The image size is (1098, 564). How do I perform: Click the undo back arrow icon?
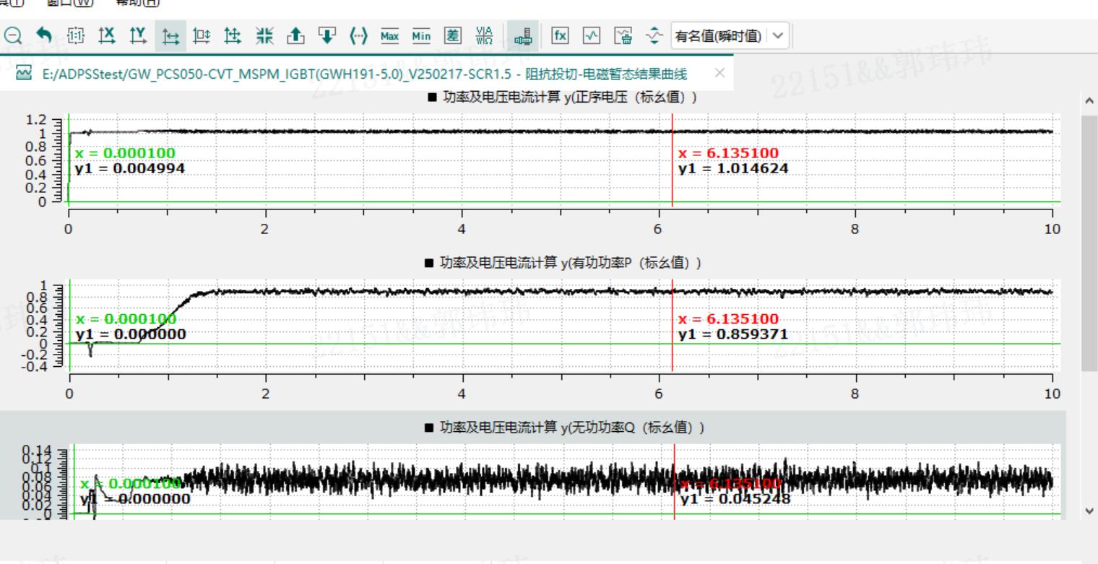44,35
